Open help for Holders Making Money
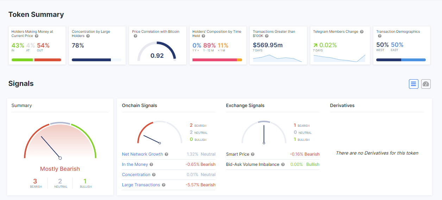Viewport: 442px width, 200px height. [x=37, y=36]
